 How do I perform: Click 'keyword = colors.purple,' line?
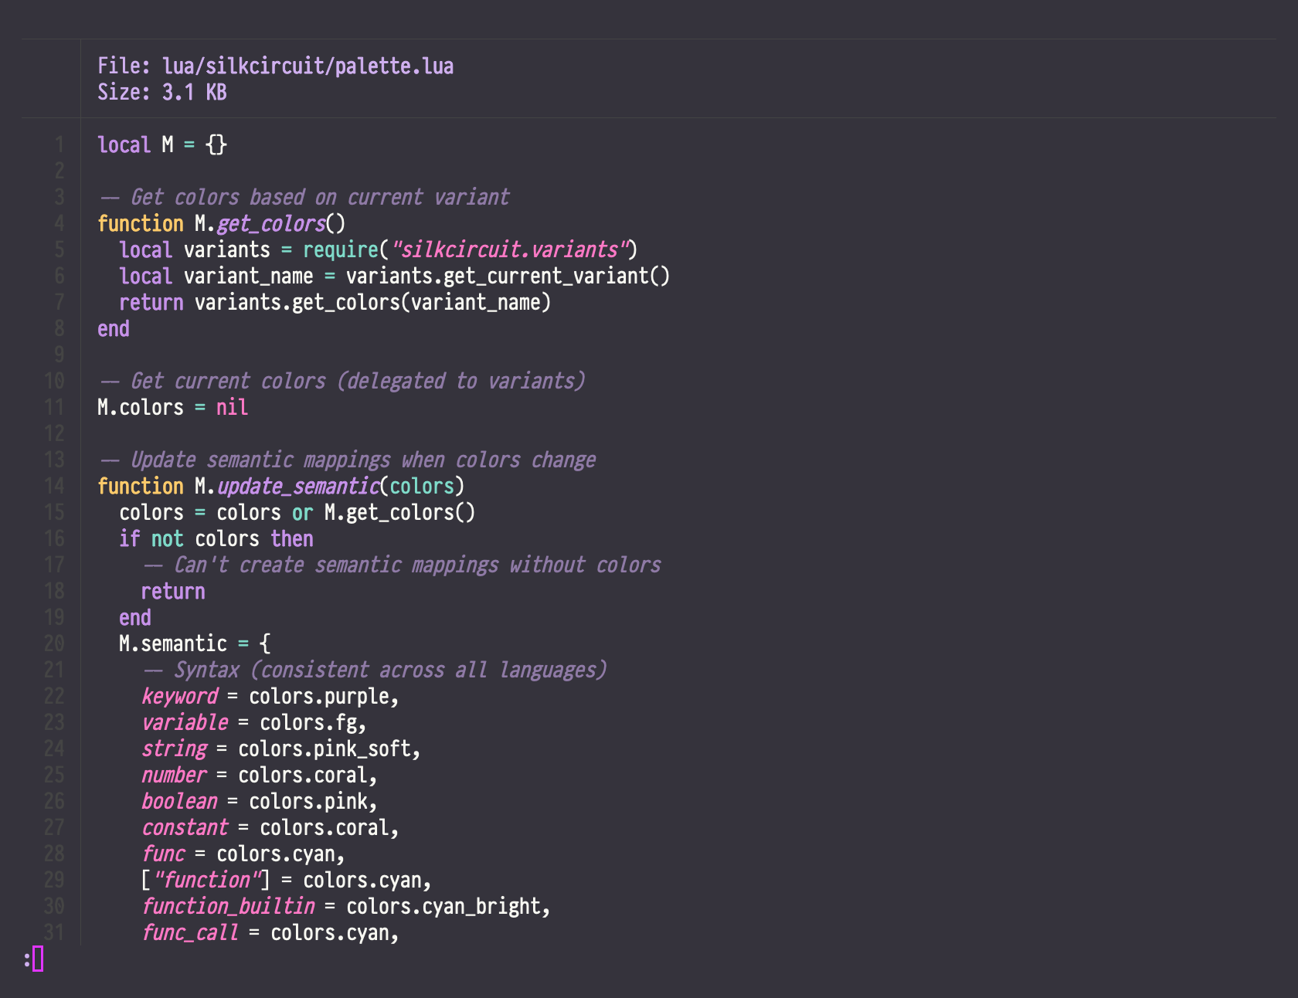point(270,697)
